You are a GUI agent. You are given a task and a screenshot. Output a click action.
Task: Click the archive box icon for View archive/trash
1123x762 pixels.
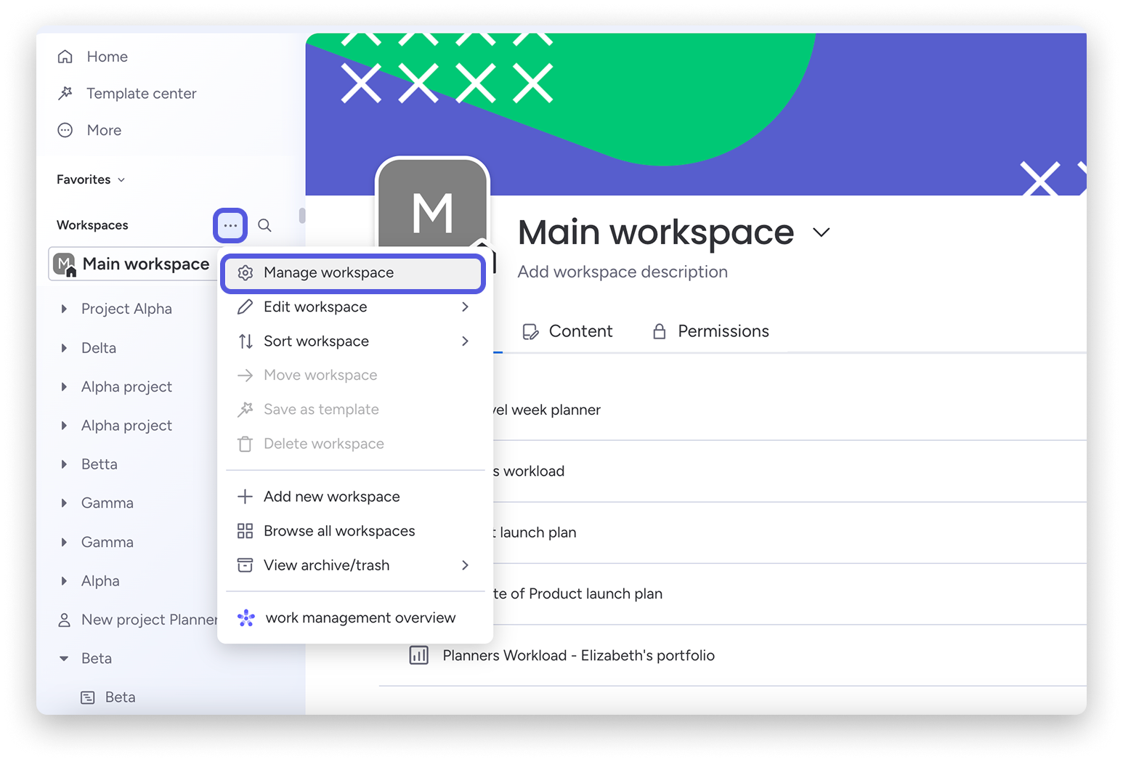[246, 564]
